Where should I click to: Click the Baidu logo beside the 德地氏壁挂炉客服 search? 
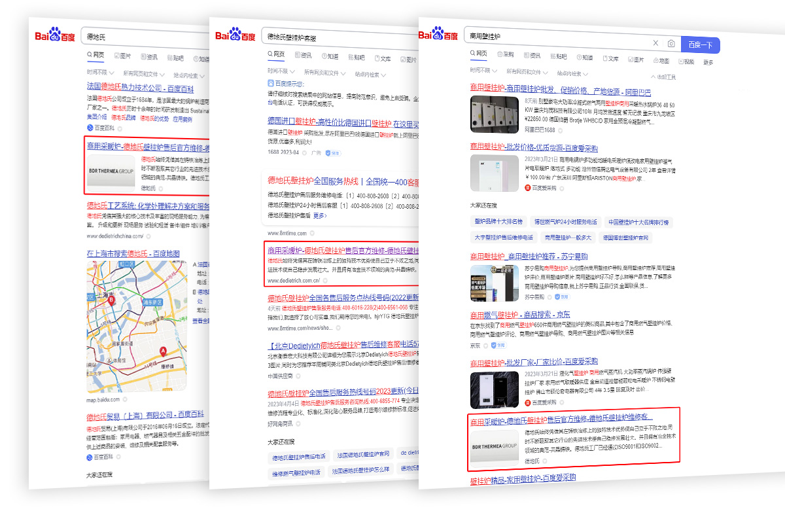click(x=235, y=37)
